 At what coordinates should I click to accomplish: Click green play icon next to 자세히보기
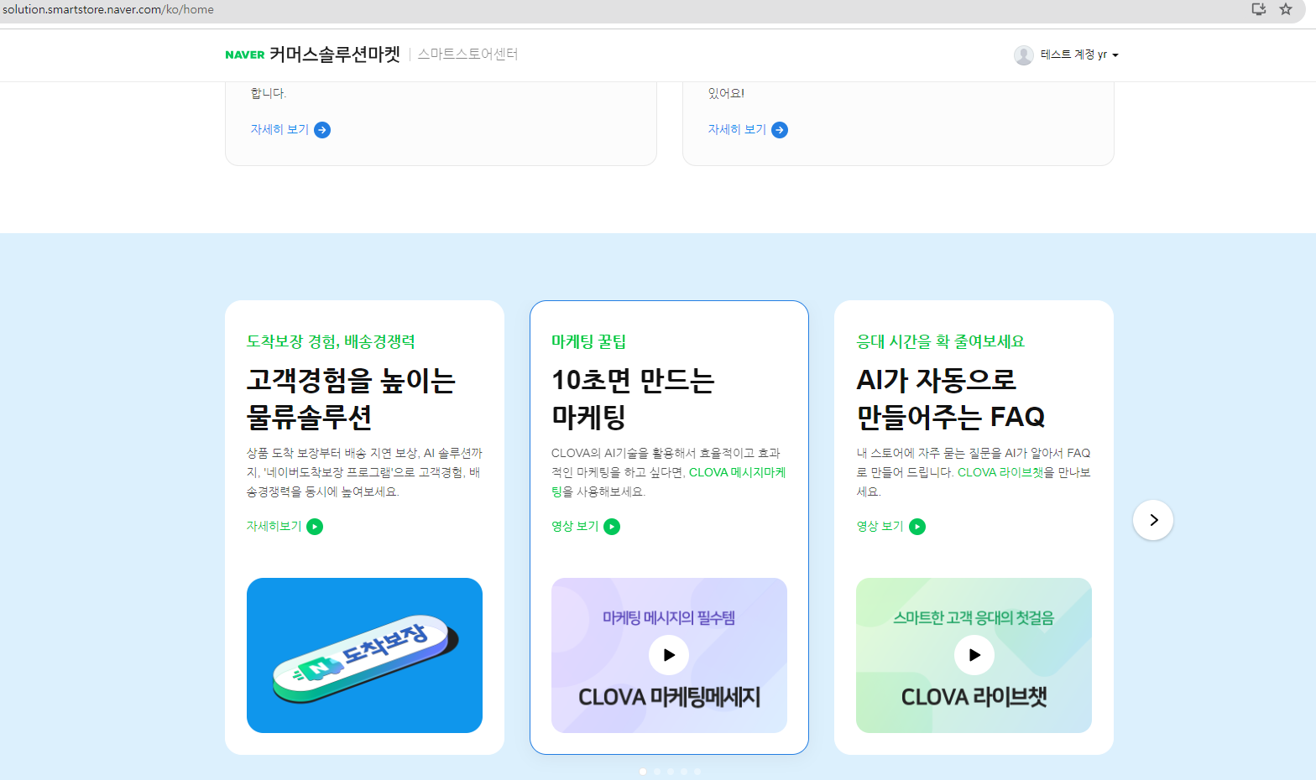(315, 527)
